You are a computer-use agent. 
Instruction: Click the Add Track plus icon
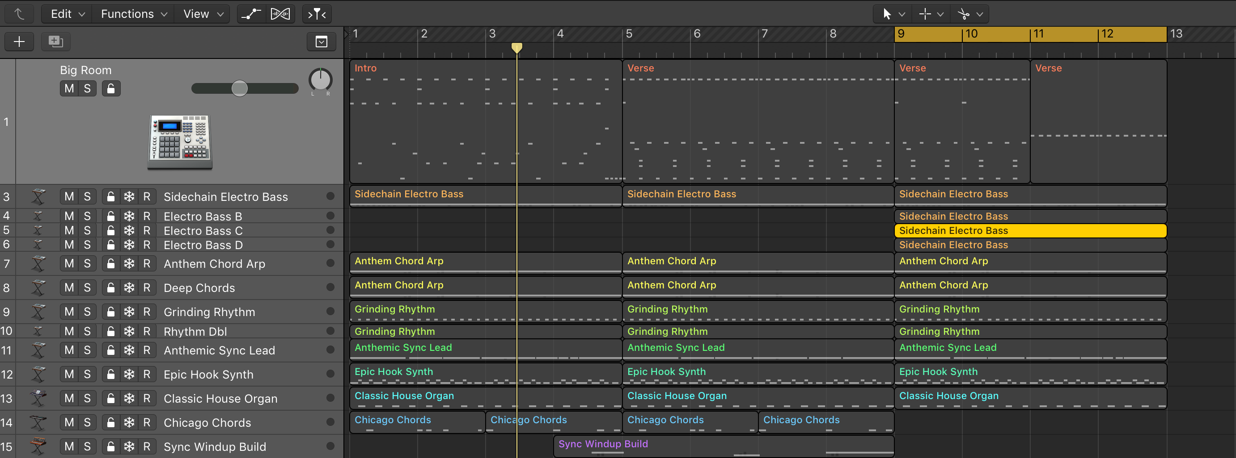[19, 41]
